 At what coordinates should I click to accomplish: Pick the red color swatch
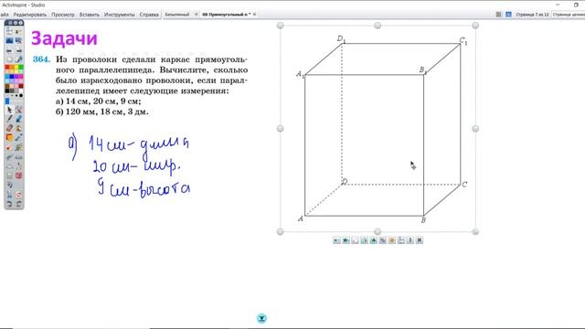7,68
